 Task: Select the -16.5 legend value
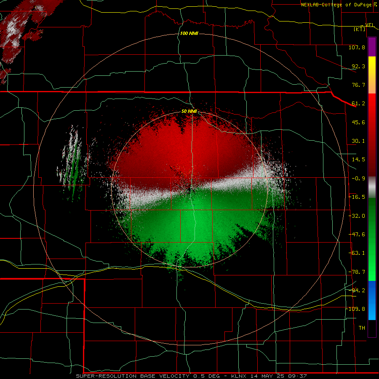[357, 197]
